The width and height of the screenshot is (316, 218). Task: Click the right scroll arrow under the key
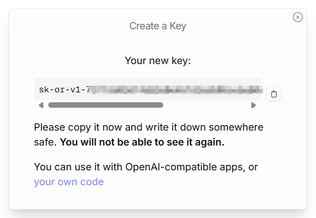pos(253,105)
